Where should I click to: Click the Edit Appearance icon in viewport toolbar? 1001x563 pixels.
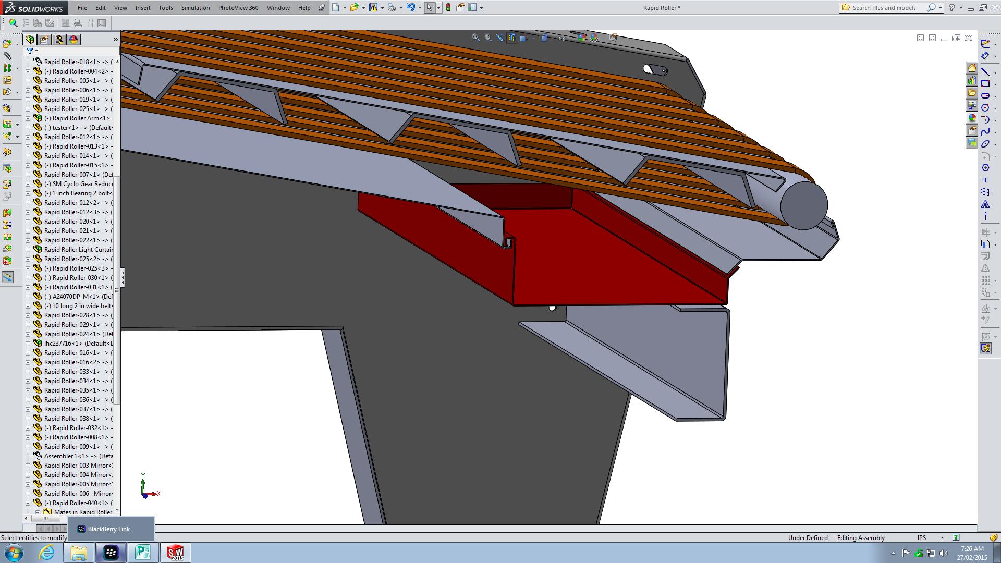click(581, 38)
